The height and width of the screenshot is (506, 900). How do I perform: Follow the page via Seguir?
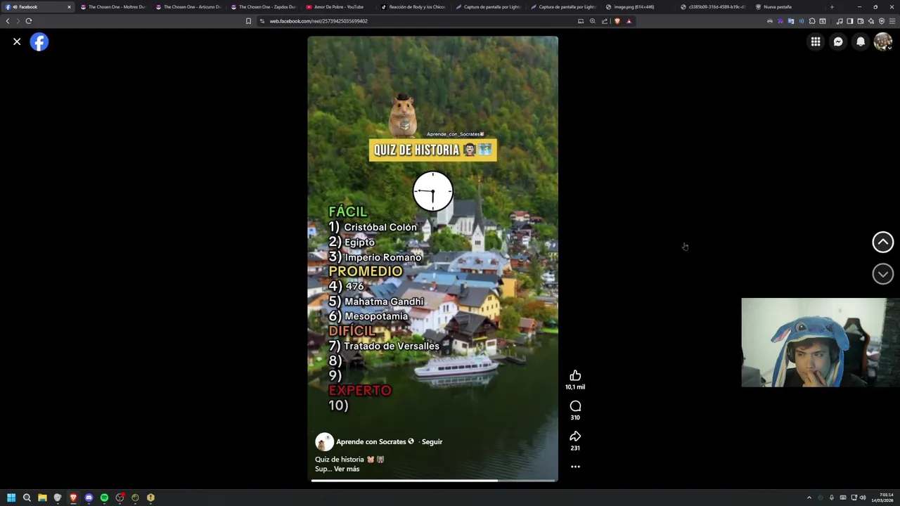tap(432, 441)
